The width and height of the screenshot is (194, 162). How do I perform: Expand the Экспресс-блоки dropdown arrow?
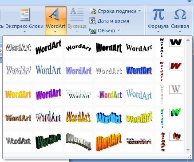click(24, 31)
